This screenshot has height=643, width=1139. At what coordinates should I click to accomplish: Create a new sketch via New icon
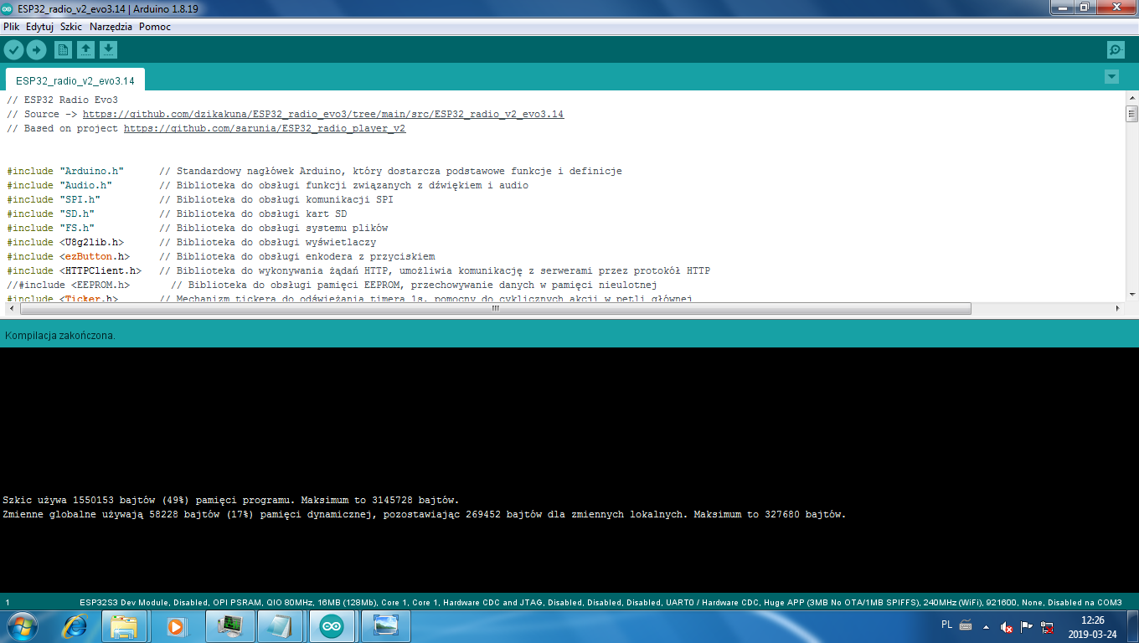coord(63,49)
